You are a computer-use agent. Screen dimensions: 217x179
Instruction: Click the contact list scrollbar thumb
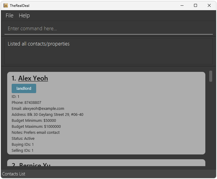(211, 76)
